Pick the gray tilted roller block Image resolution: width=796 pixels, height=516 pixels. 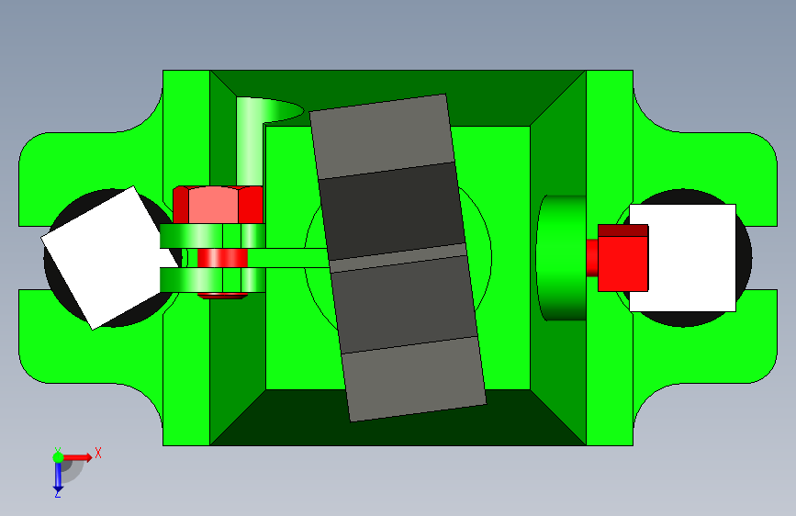click(x=398, y=257)
